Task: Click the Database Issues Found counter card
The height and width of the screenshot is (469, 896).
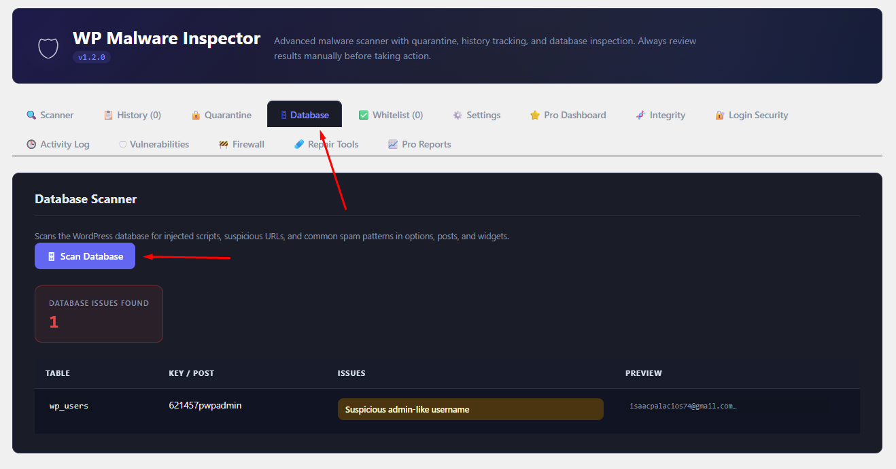Action: click(99, 314)
